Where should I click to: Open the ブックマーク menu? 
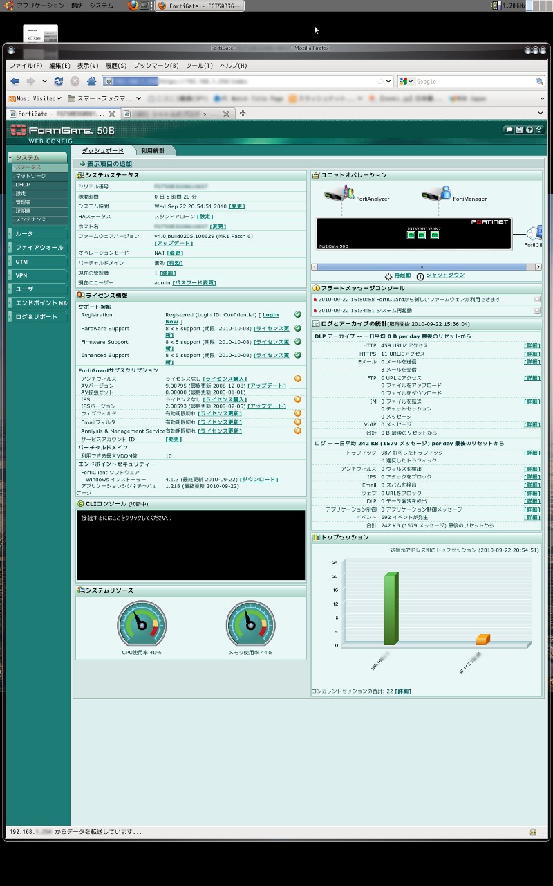(x=156, y=66)
